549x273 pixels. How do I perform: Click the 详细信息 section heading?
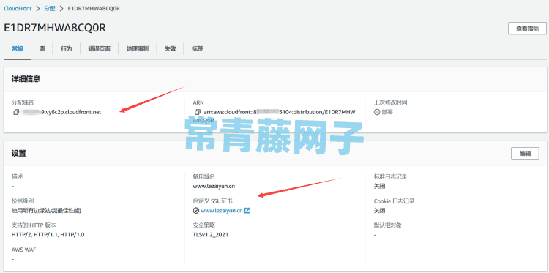(26, 79)
